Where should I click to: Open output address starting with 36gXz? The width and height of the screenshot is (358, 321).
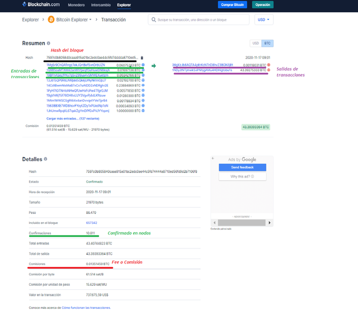(202, 65)
